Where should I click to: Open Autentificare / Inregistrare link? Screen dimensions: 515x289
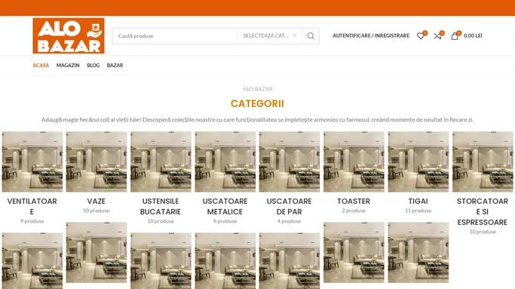coord(371,35)
